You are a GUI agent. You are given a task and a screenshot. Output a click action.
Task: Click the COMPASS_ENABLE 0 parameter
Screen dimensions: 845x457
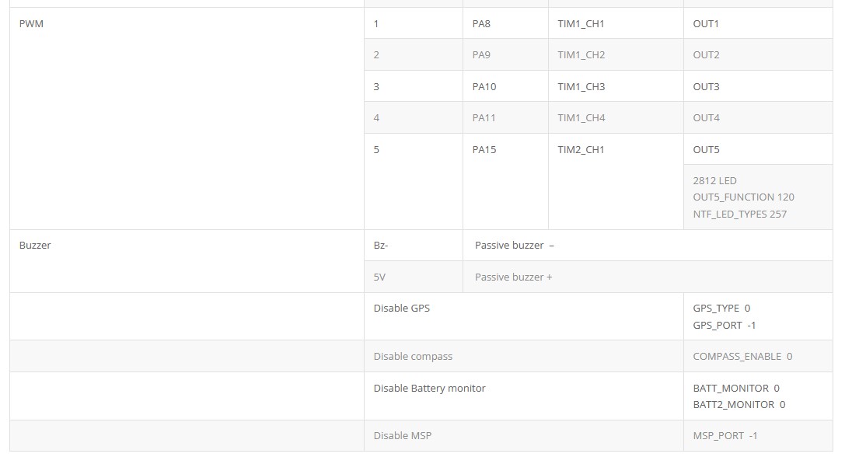pyautogui.click(x=742, y=356)
